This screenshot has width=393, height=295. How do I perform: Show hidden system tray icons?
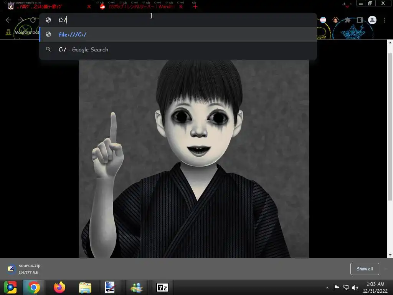pyautogui.click(x=327, y=288)
